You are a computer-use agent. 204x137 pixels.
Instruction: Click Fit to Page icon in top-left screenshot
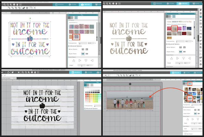click(20, 4)
